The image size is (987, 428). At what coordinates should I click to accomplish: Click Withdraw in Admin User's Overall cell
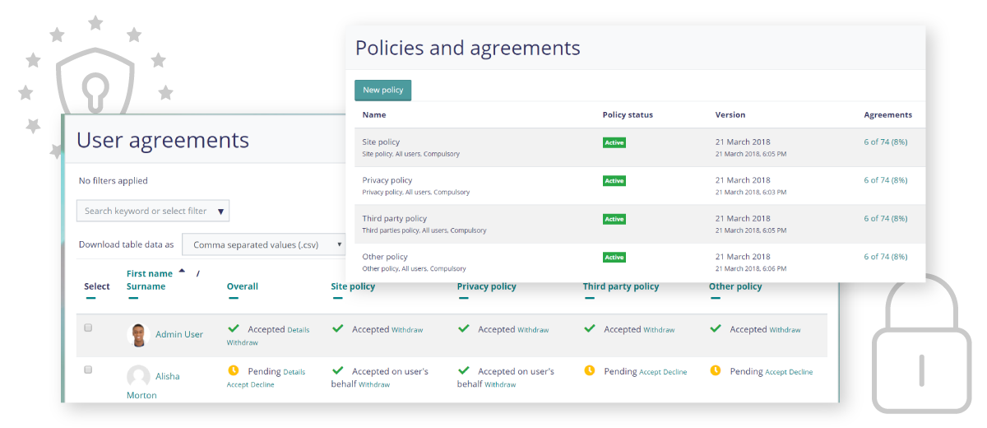tap(243, 342)
